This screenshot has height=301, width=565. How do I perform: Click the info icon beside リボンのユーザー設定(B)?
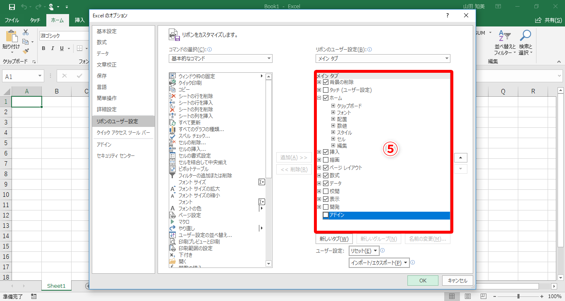coord(369,50)
